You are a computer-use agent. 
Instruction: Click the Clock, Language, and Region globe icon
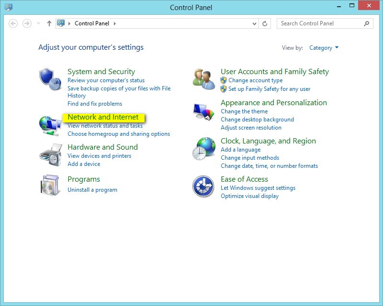[204, 148]
